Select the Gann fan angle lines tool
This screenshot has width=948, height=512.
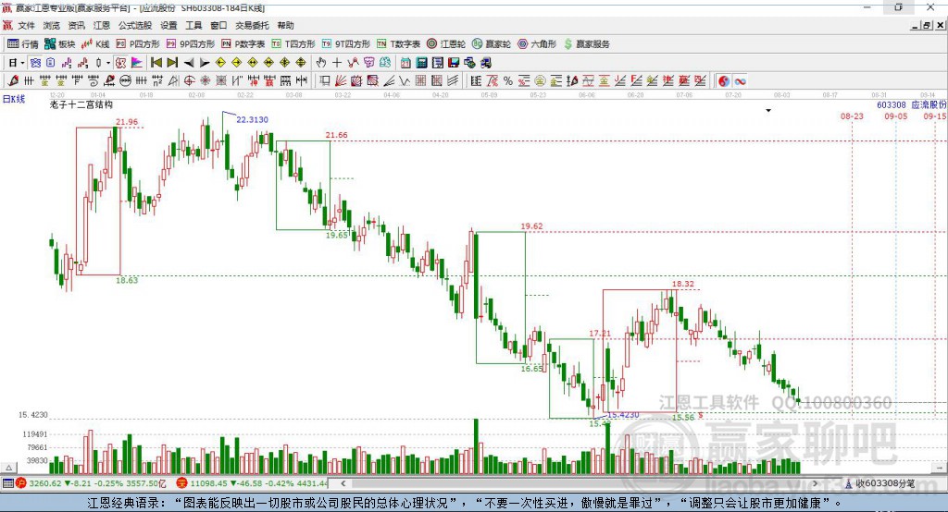[x=340, y=81]
